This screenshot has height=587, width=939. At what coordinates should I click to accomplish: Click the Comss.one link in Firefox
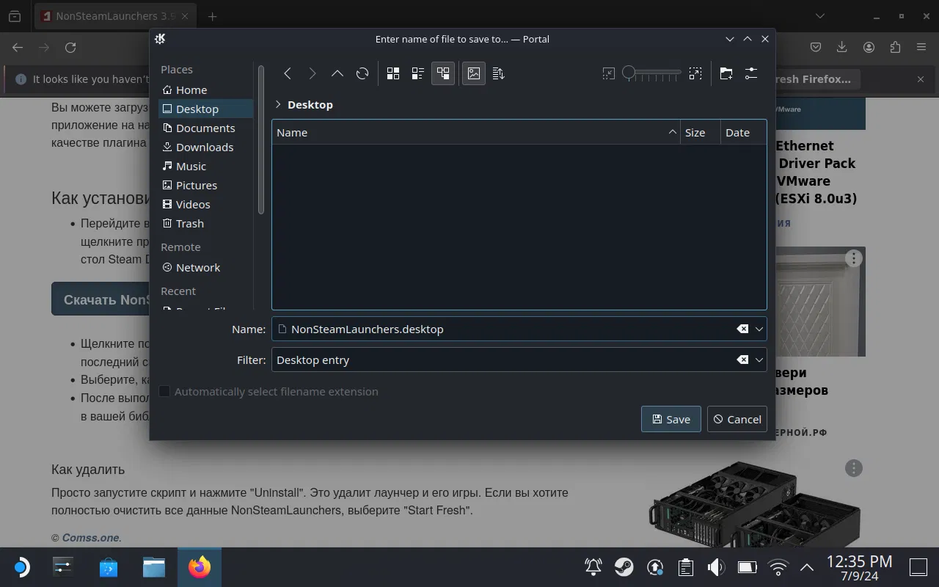pyautogui.click(x=90, y=538)
